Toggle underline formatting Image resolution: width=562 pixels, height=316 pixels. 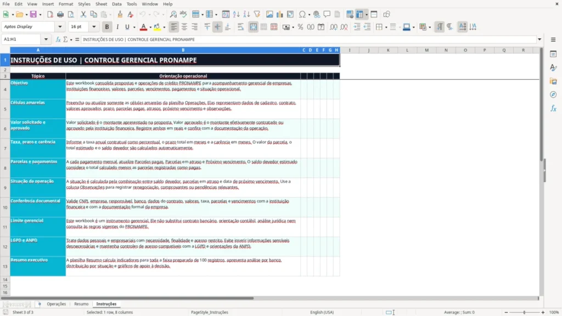point(127,27)
